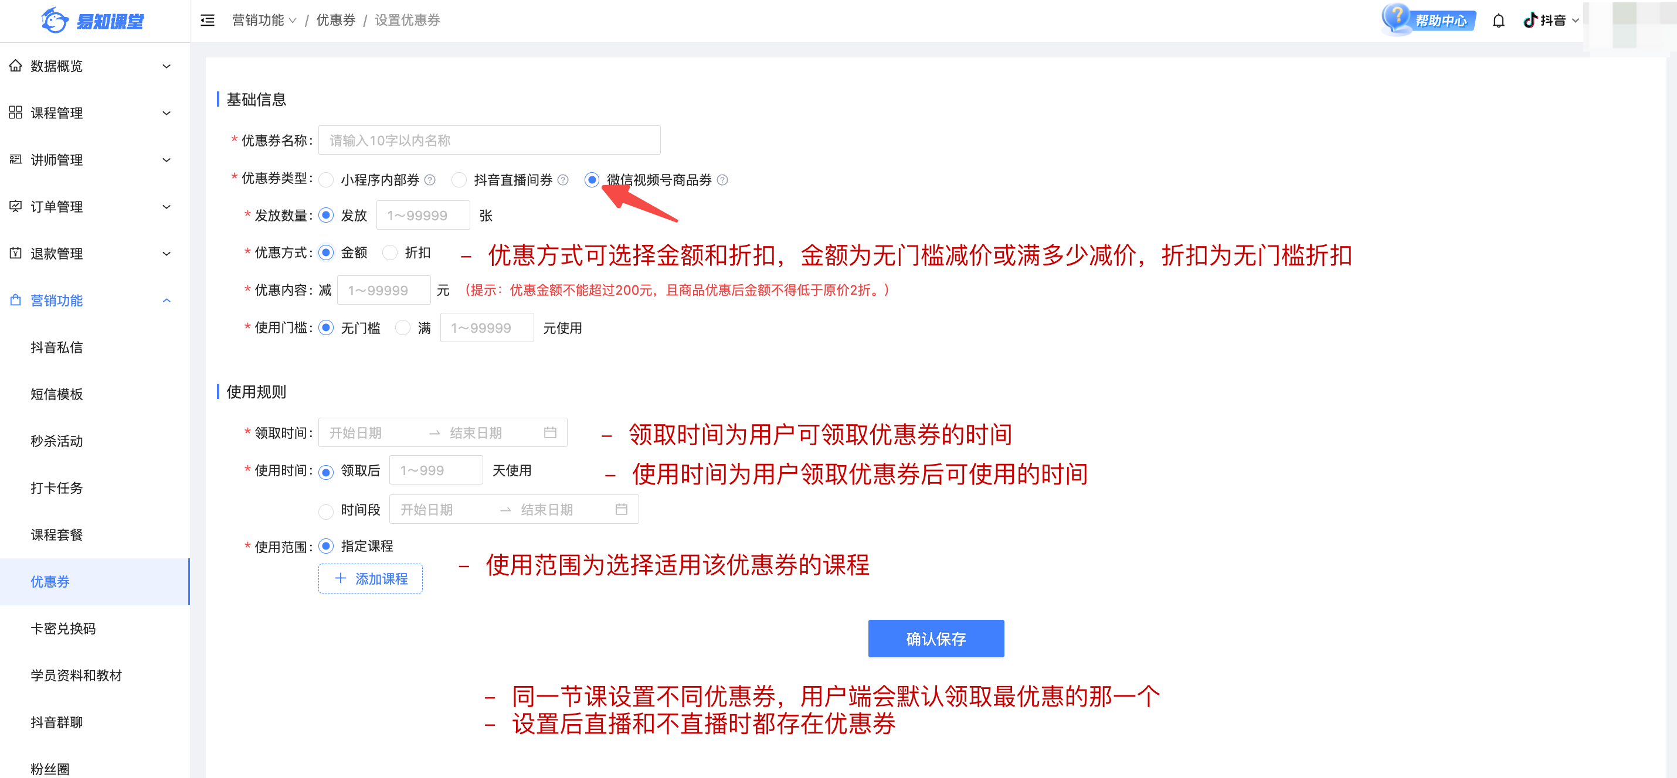The height and width of the screenshot is (778, 1677).
Task: Open the 抖音 account dropdown arrow
Action: point(1576,21)
